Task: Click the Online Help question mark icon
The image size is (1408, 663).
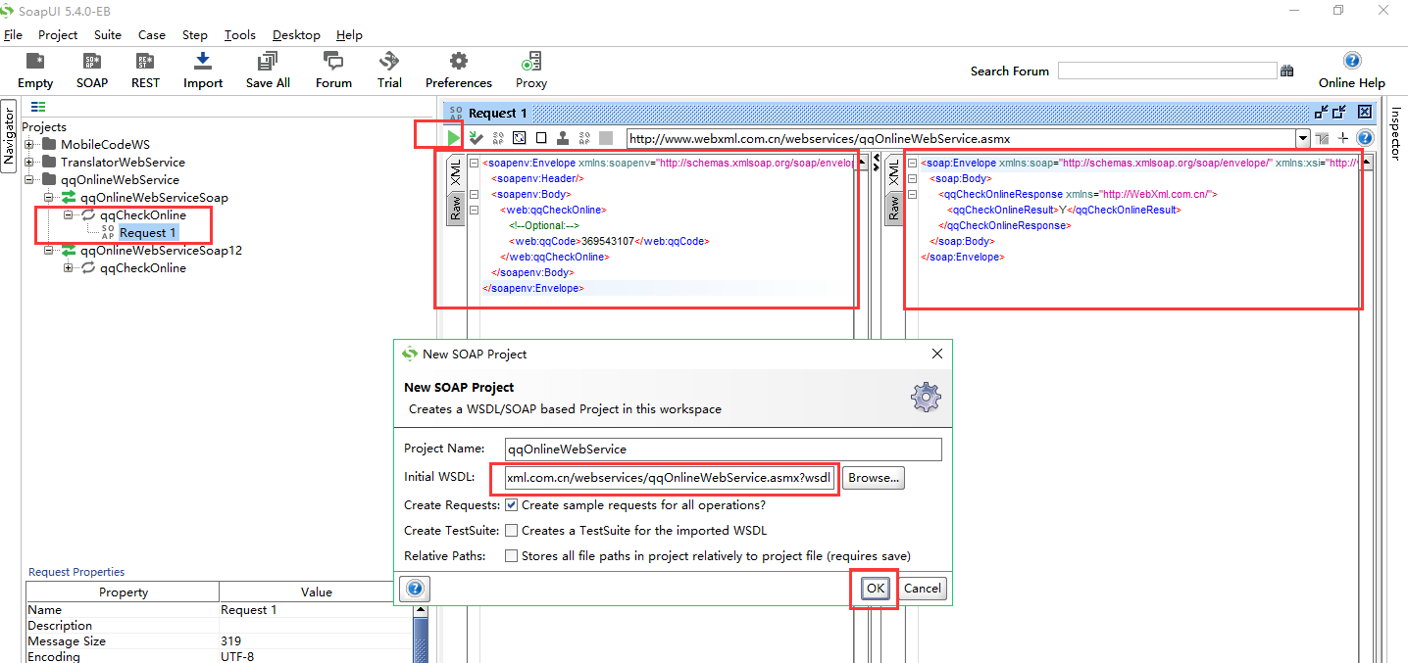Action: pos(1351,60)
